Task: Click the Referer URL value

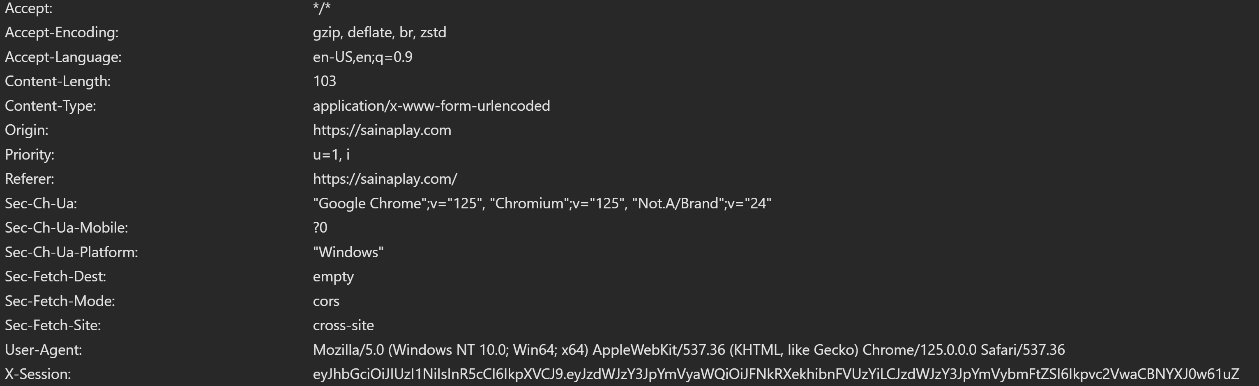Action: tap(385, 179)
